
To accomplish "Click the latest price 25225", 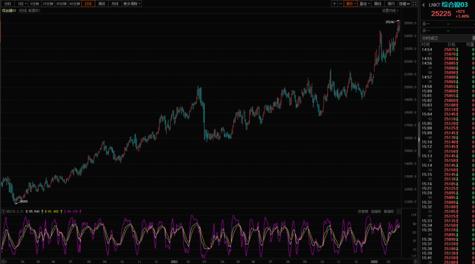I will pyautogui.click(x=441, y=14).
